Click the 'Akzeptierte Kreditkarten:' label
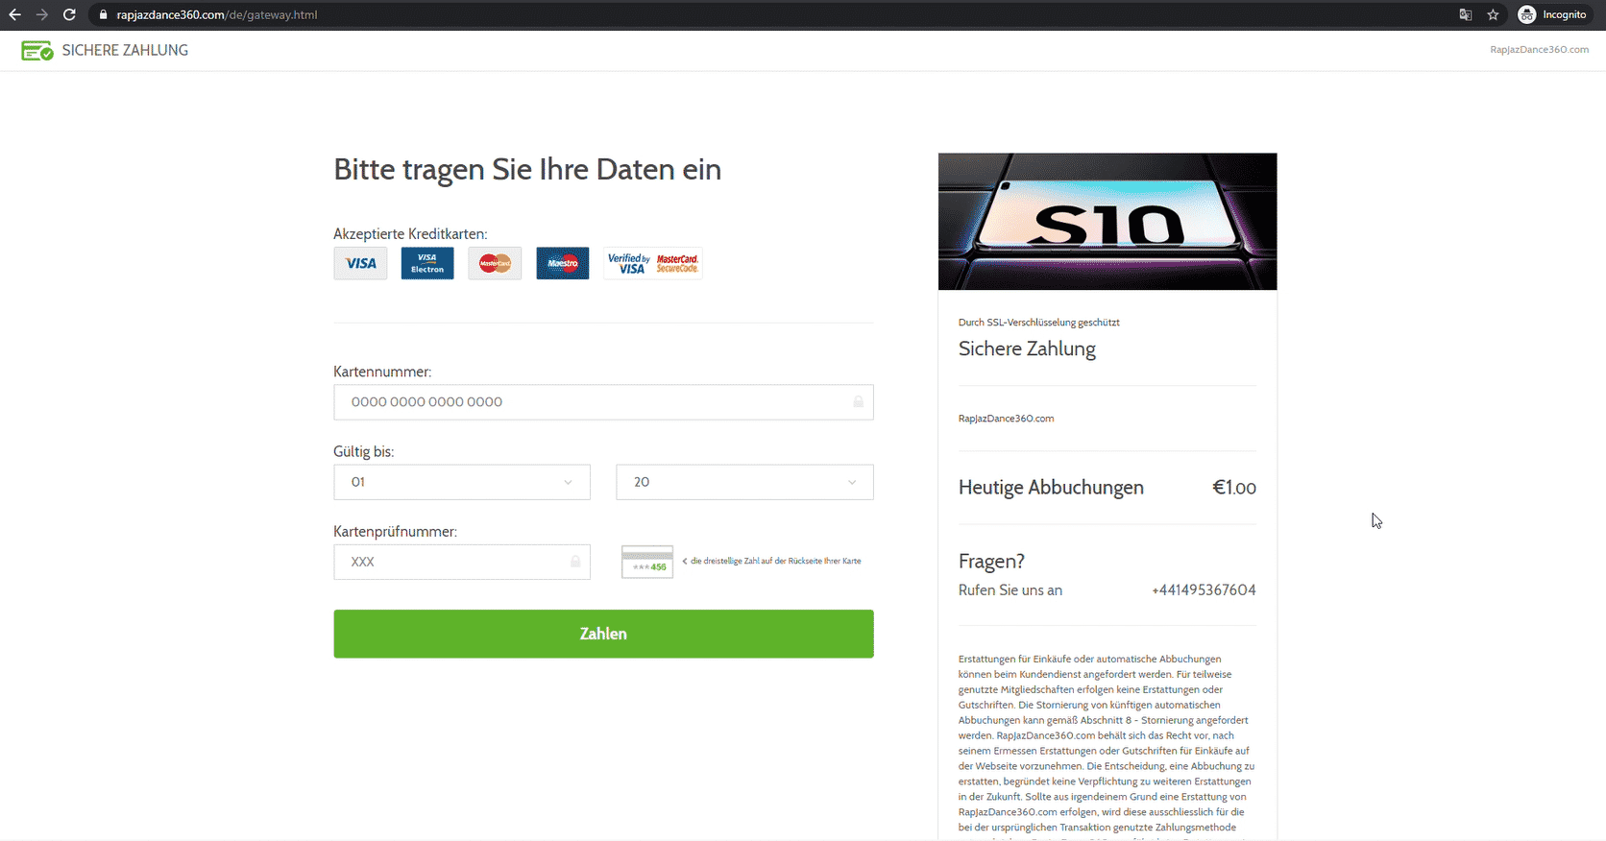1606x841 pixels. 410,234
